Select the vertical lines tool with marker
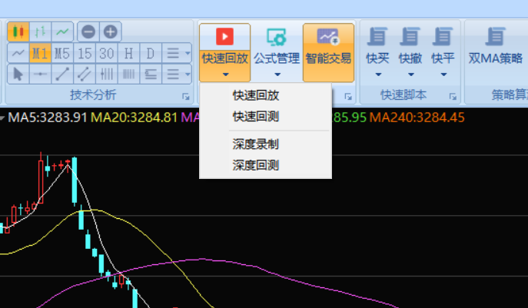Image resolution: width=528 pixels, height=308 pixels. (107, 74)
